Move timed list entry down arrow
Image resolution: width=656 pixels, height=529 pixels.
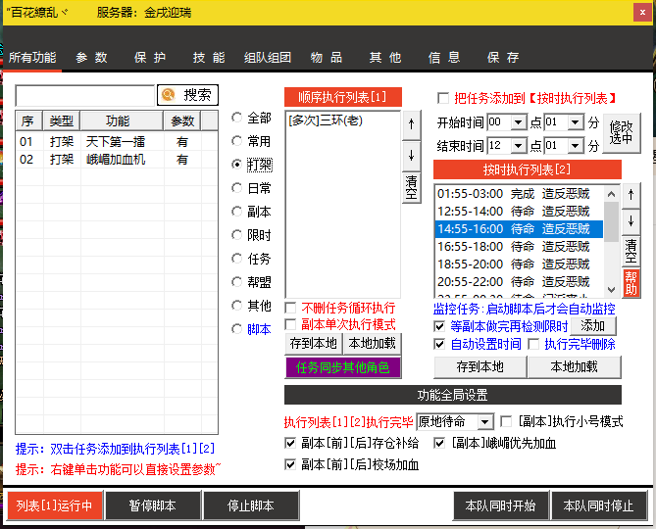(631, 221)
